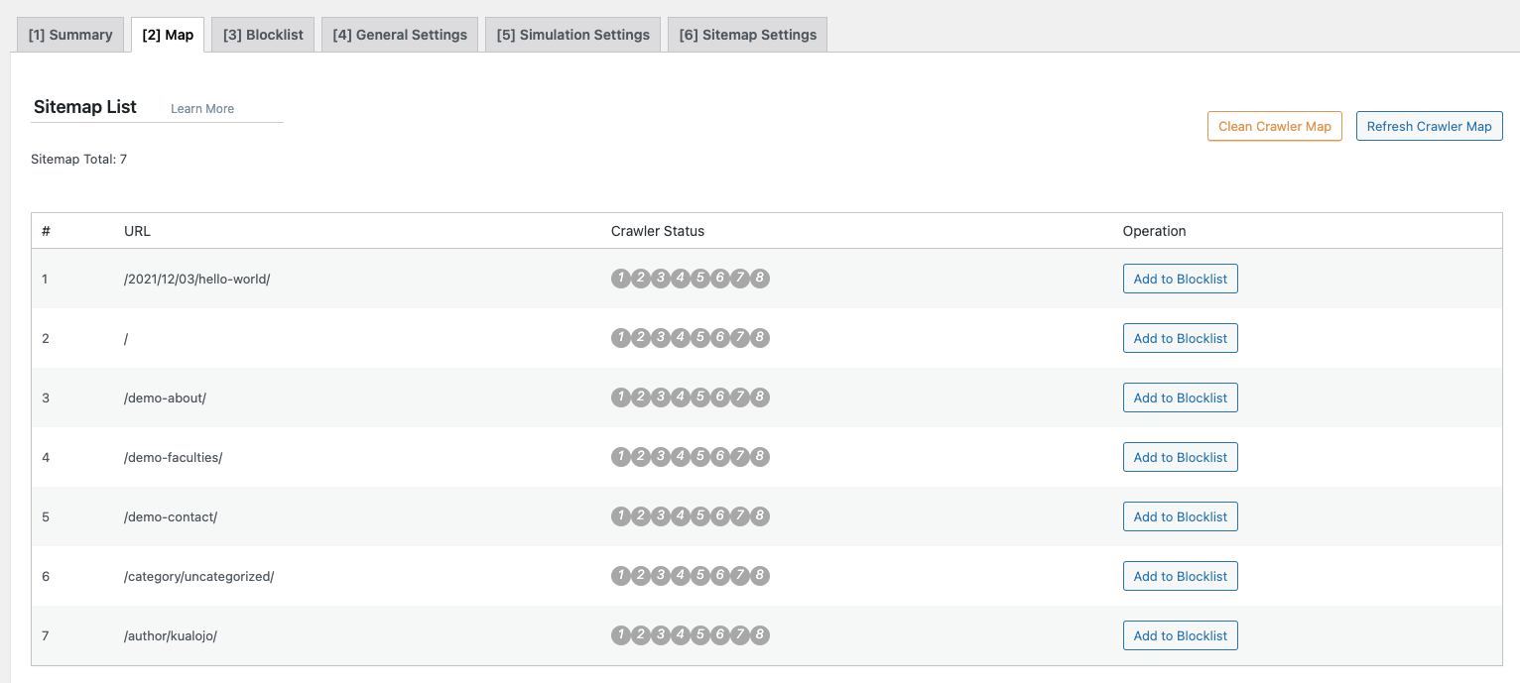Click crawler status icon 3 for /demo-about/
The image size is (1520, 683).
tap(661, 398)
